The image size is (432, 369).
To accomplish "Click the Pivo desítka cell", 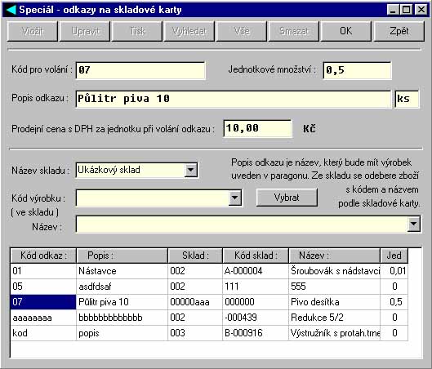I will 335,302.
